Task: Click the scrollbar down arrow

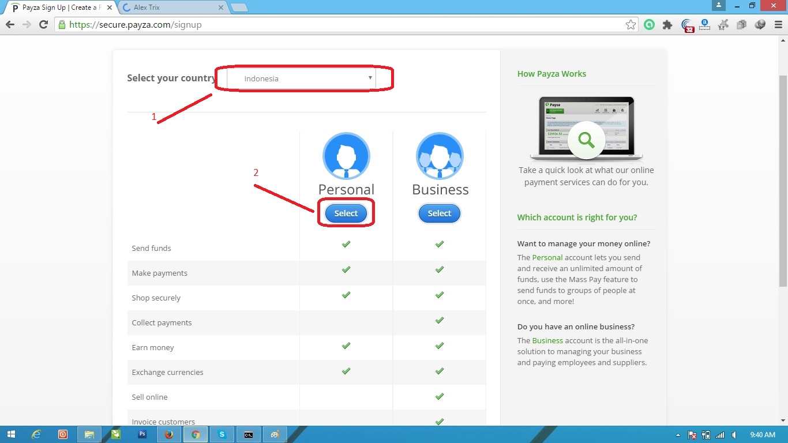Action: click(783, 421)
